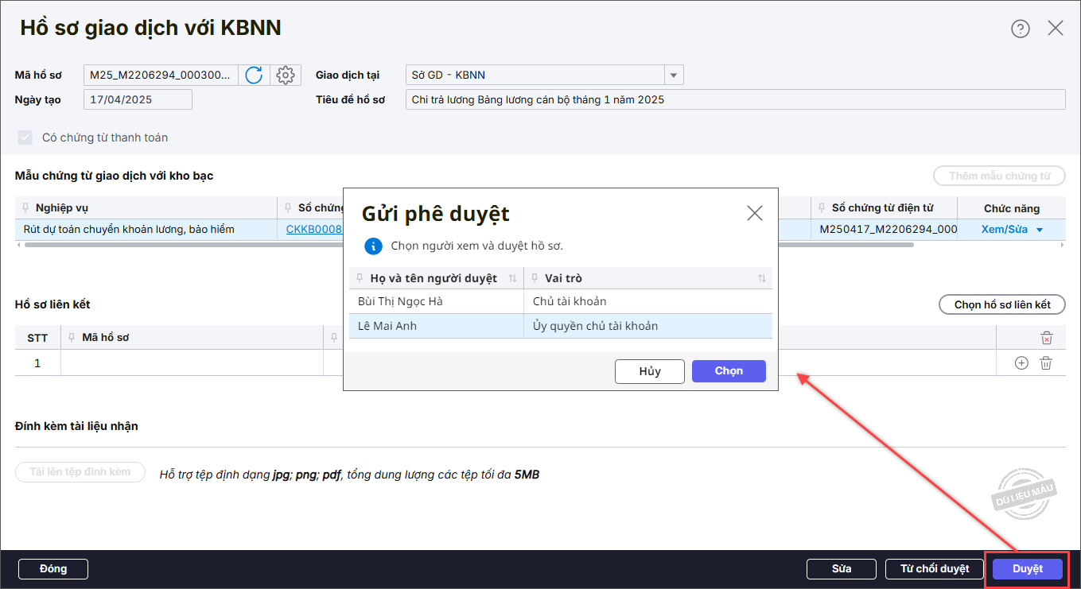Open the Xem/Sửa dropdown arrow
Image resolution: width=1081 pixels, height=589 pixels.
pyautogui.click(x=1039, y=230)
